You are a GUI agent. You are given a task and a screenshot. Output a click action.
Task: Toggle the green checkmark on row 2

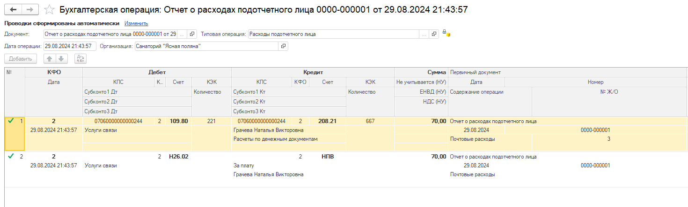11,157
